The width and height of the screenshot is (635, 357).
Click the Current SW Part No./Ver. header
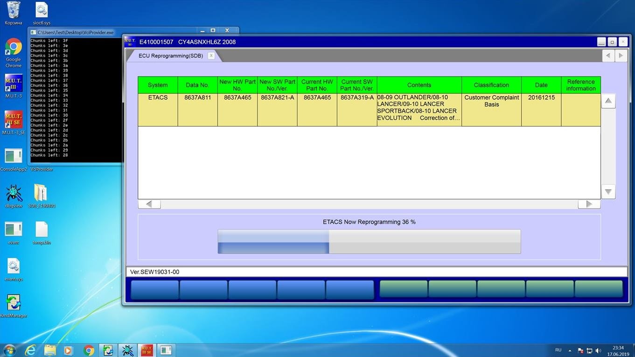[x=357, y=85]
